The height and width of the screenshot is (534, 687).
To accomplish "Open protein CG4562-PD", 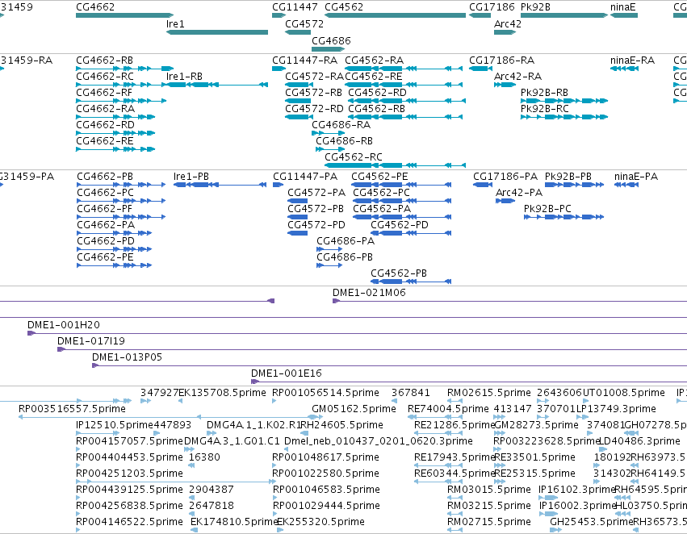I will [400, 225].
